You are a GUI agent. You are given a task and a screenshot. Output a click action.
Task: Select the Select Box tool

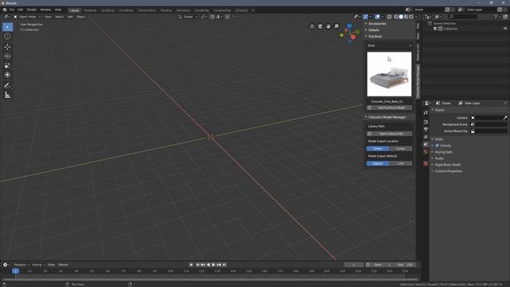pos(7,27)
